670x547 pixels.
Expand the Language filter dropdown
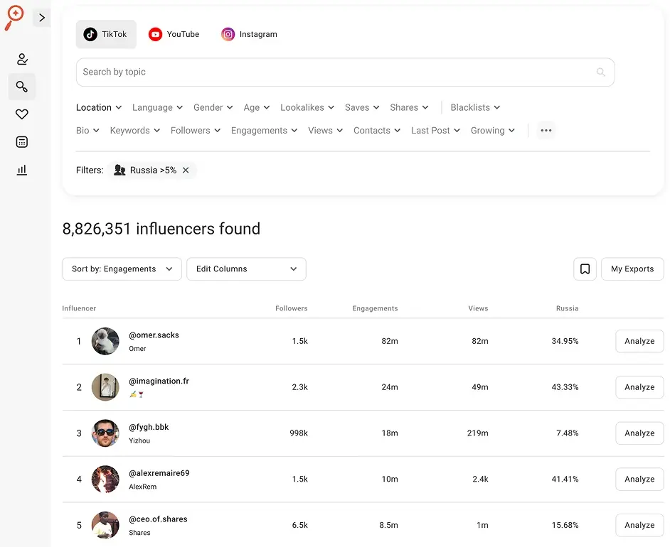point(157,108)
